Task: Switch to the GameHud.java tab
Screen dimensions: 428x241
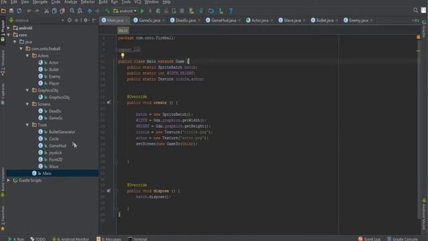Action: point(223,20)
